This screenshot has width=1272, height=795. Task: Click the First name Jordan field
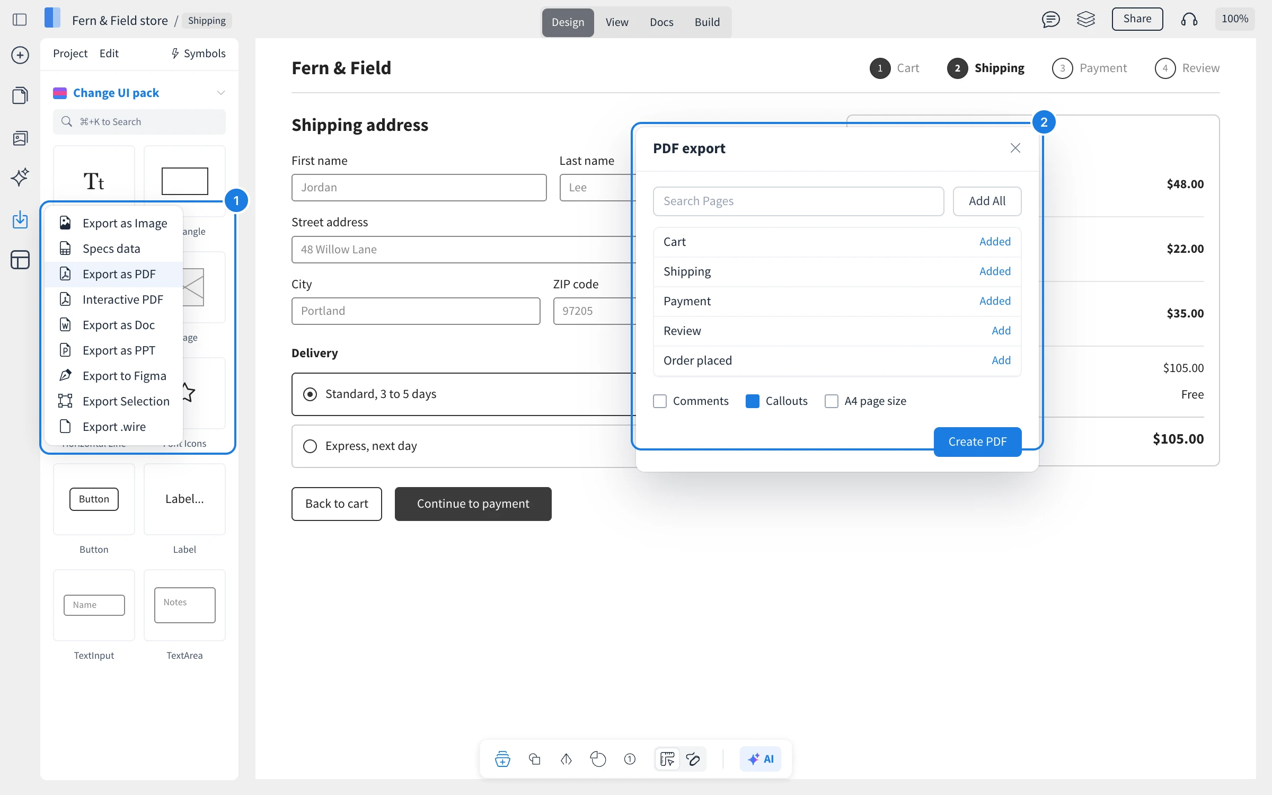pyautogui.click(x=419, y=188)
